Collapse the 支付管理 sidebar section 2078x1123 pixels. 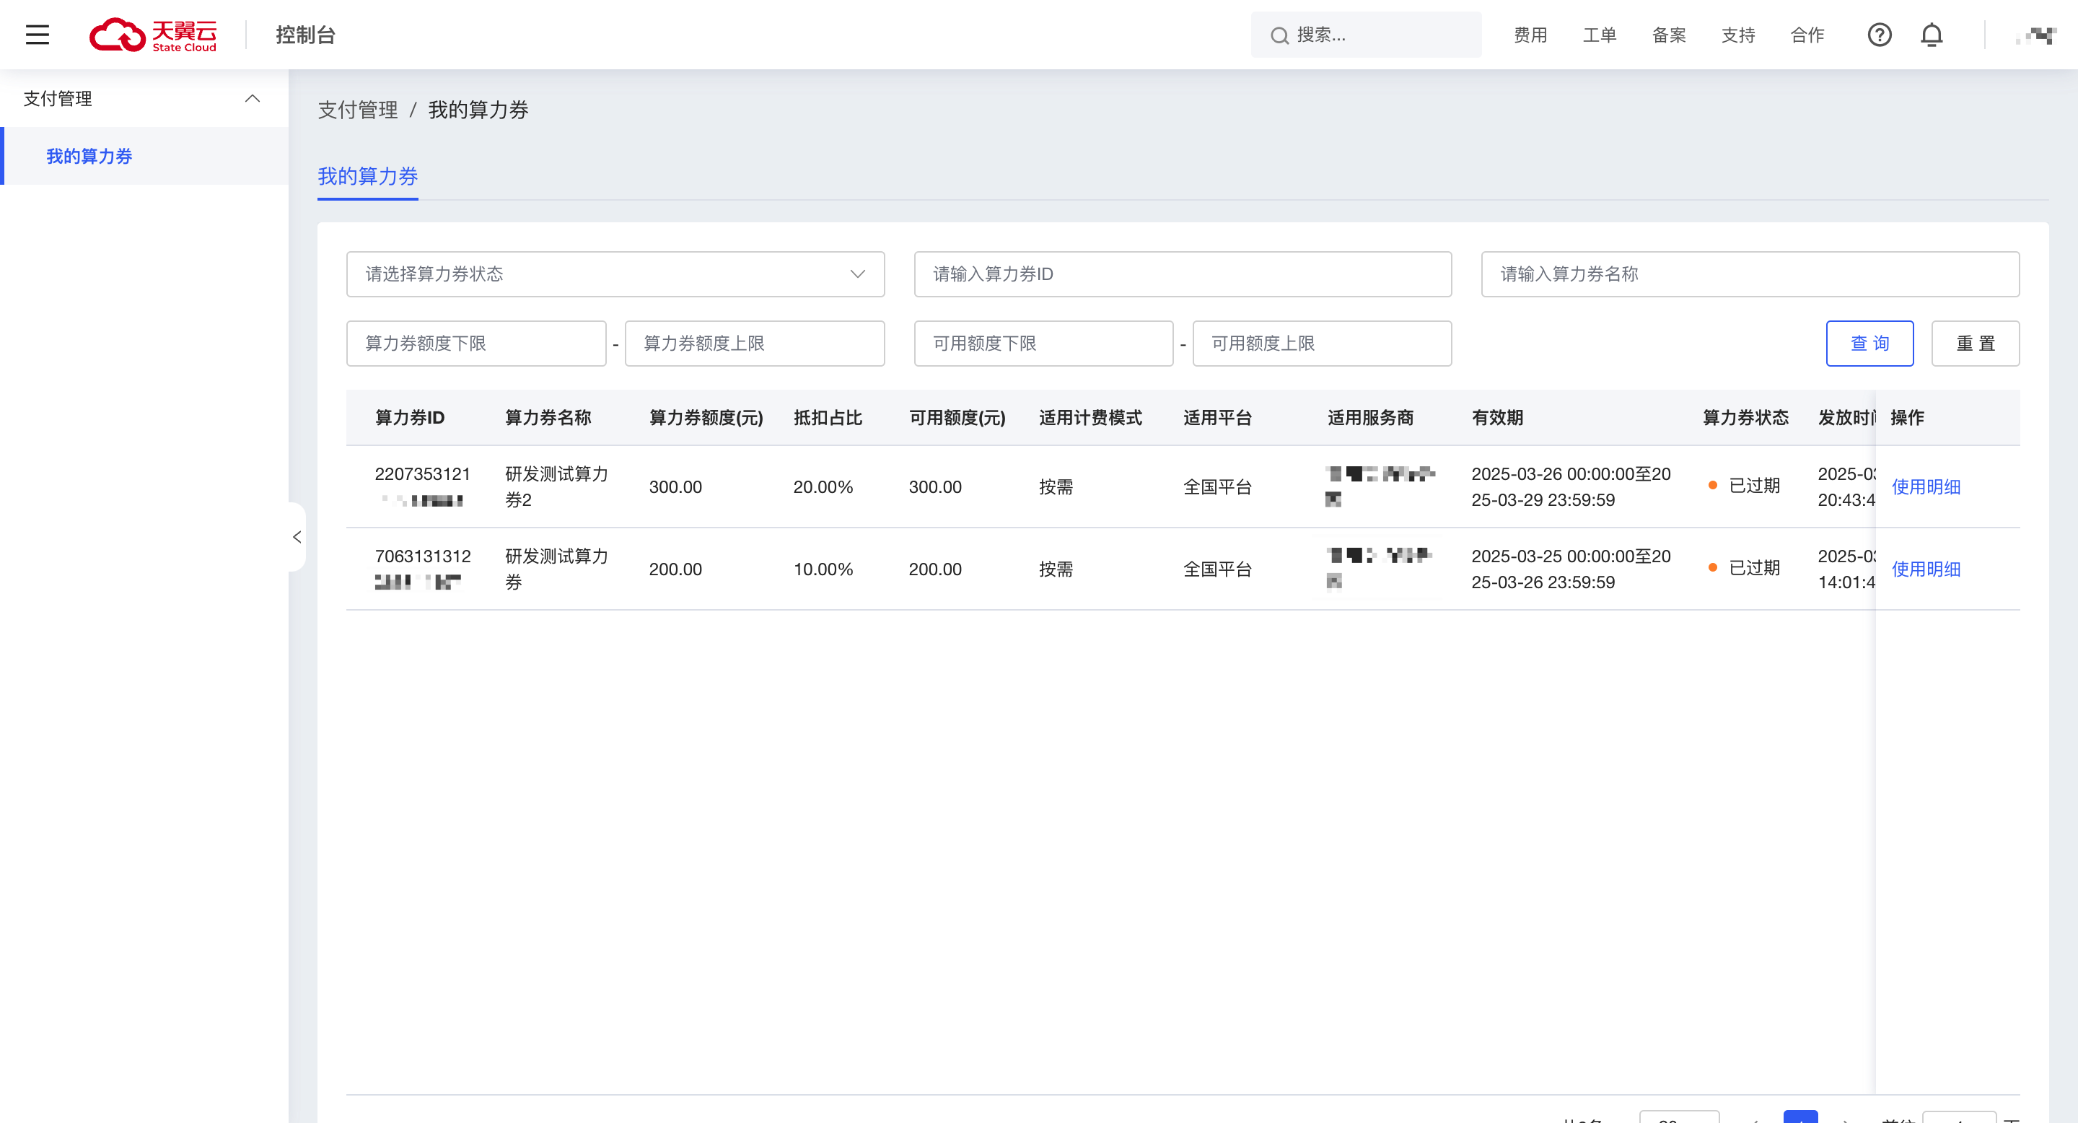253,98
